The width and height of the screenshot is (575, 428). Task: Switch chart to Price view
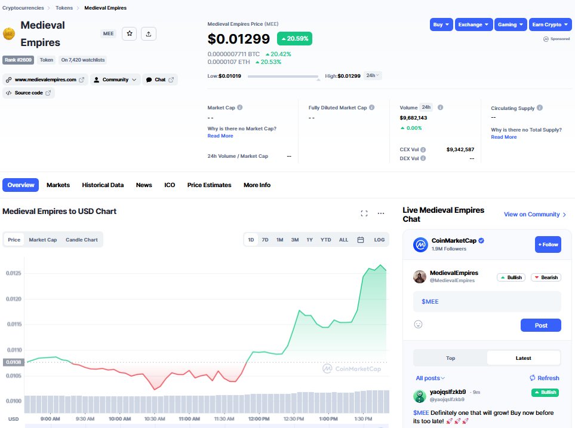(14, 240)
